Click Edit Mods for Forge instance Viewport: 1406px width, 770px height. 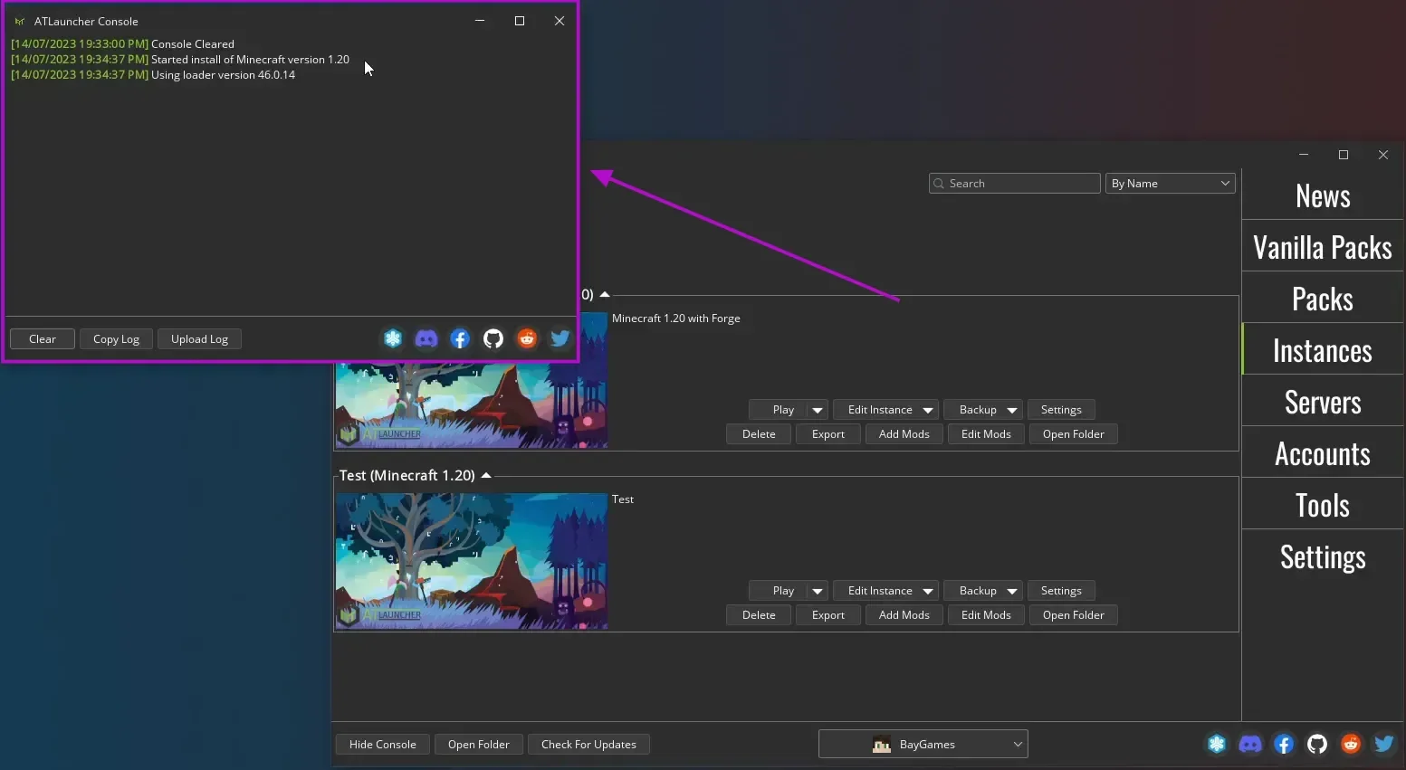click(x=986, y=434)
